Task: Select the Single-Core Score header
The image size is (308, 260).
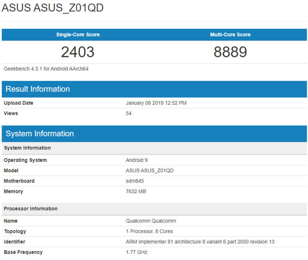Action: 78,35
